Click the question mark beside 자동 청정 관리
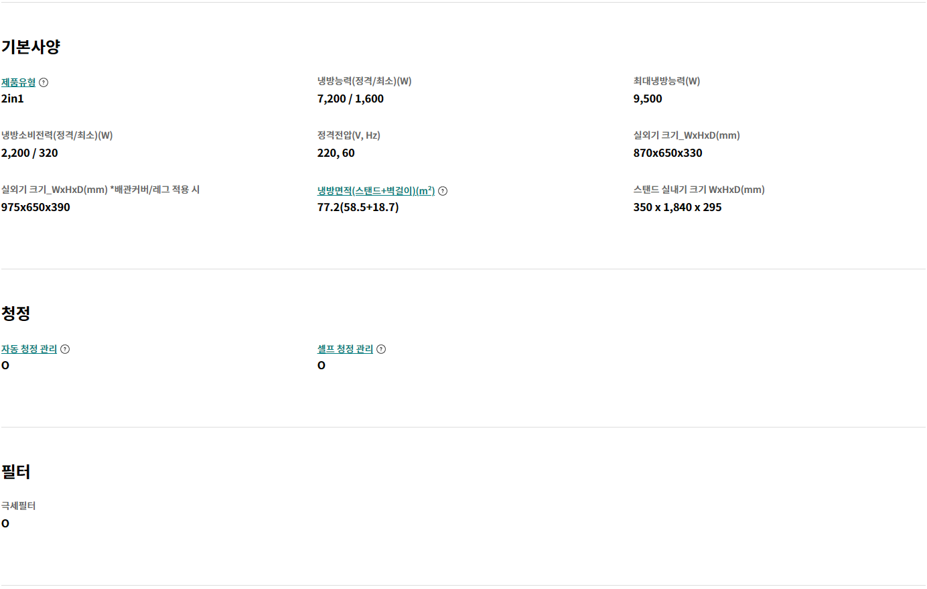 65,349
